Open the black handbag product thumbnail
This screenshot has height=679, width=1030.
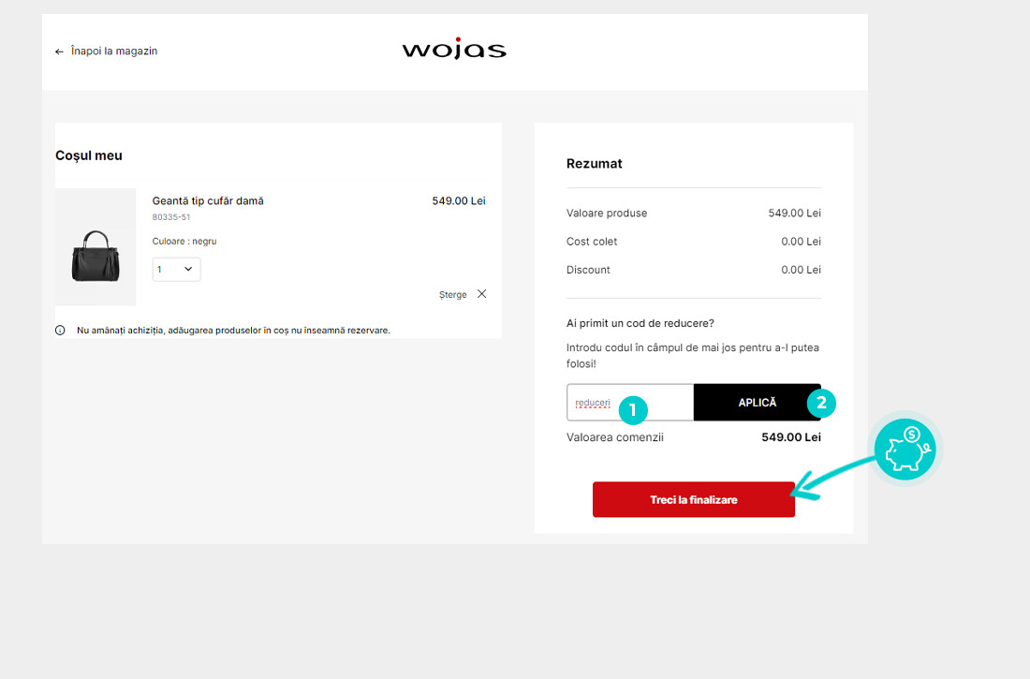click(x=96, y=248)
